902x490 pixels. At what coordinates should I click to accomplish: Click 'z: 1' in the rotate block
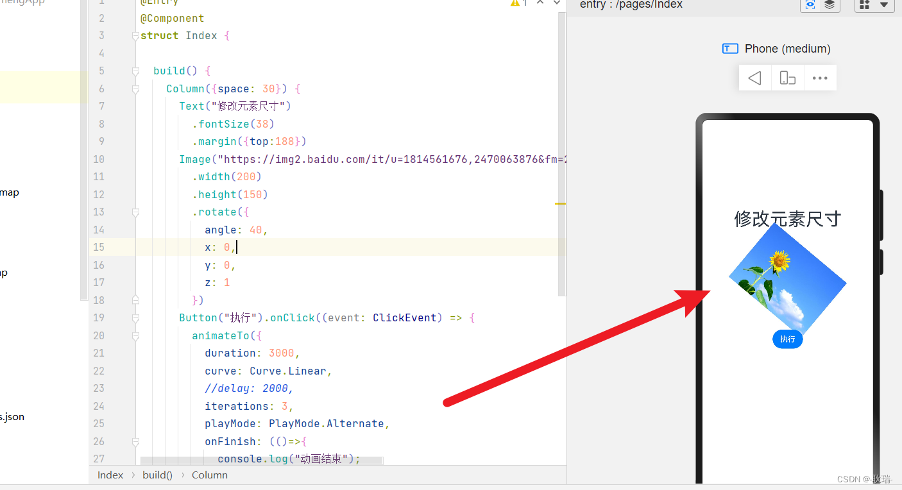[x=217, y=283]
